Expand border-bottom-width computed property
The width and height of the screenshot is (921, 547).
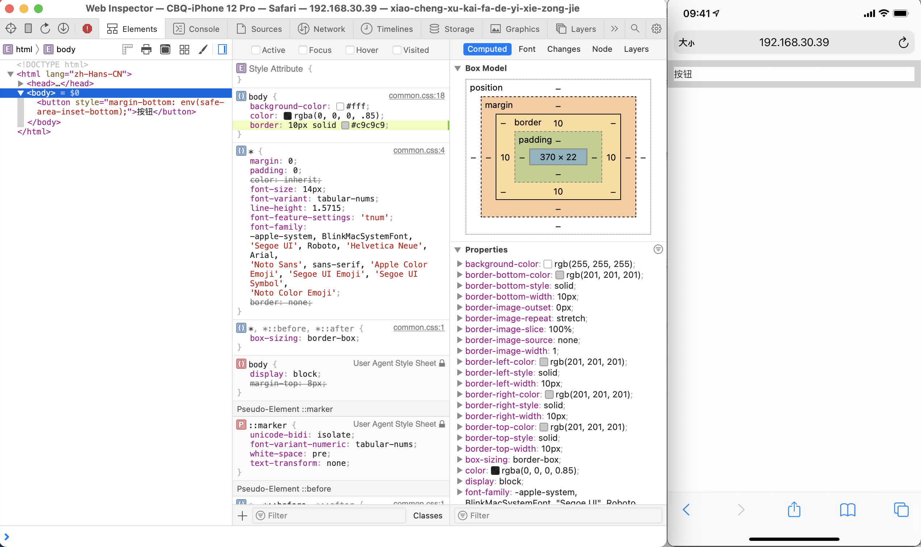click(459, 296)
